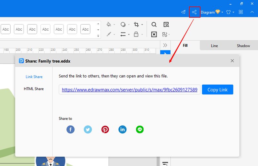Open the edrawmax share URL link

[130, 90]
